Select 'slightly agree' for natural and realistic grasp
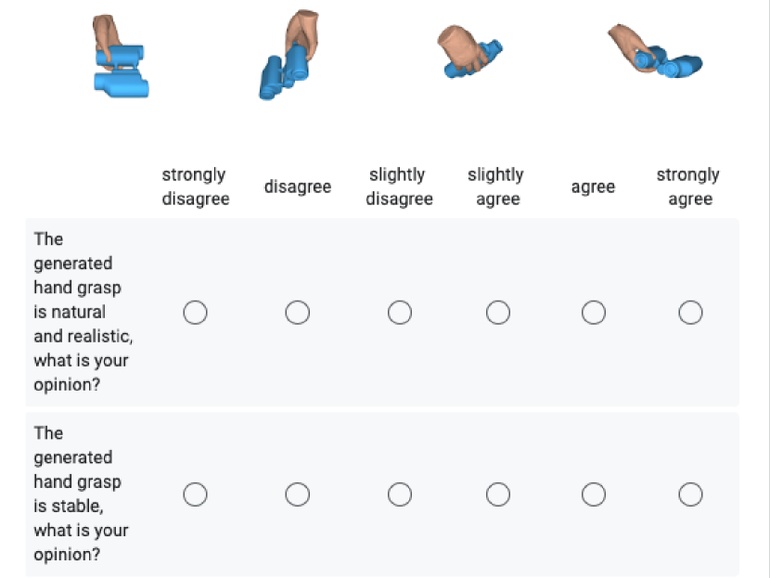Screen dimensions: 770x578 pos(498,313)
